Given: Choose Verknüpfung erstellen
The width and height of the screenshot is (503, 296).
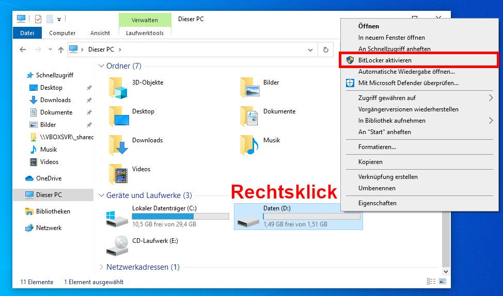Looking at the screenshot, I should click(419, 177).
